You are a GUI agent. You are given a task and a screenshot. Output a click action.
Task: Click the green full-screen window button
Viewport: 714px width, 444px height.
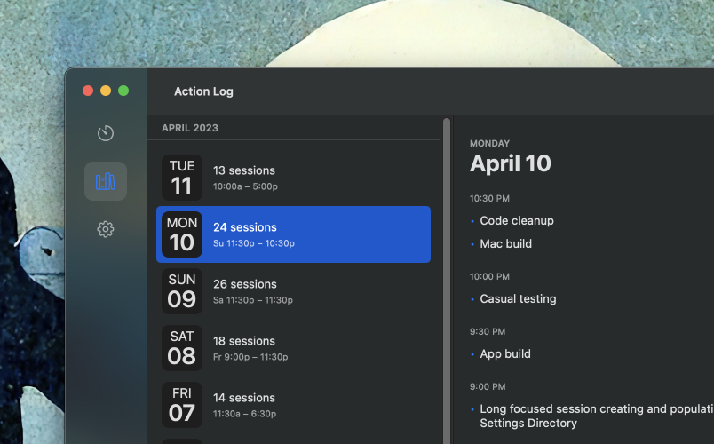[x=123, y=91]
